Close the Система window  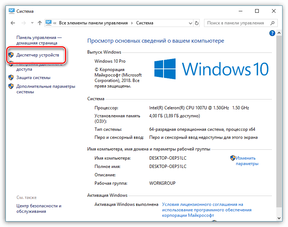274,11
